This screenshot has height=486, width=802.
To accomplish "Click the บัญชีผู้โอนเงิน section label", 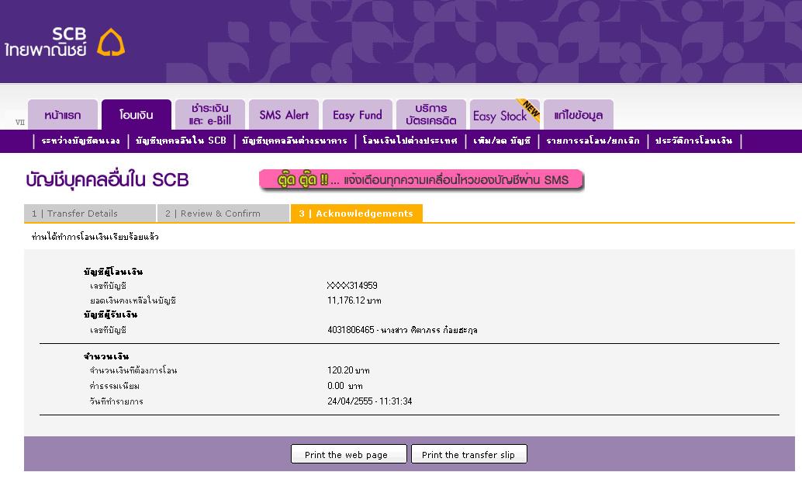I will point(113,272).
